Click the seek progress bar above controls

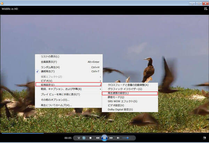tap(104, 133)
